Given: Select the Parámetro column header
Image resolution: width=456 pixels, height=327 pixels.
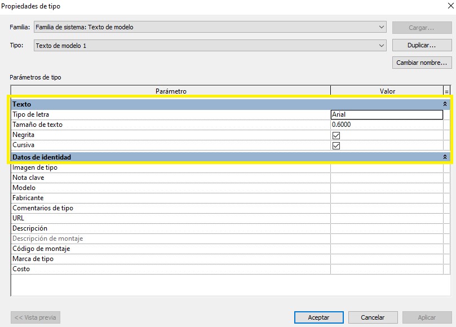Looking at the screenshot, I should pyautogui.click(x=170, y=91).
